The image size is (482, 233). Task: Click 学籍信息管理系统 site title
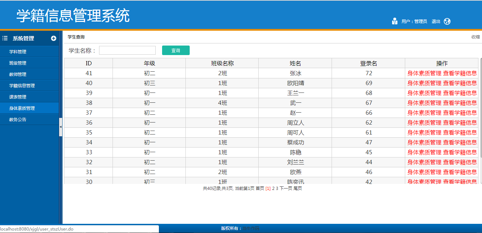click(x=73, y=16)
